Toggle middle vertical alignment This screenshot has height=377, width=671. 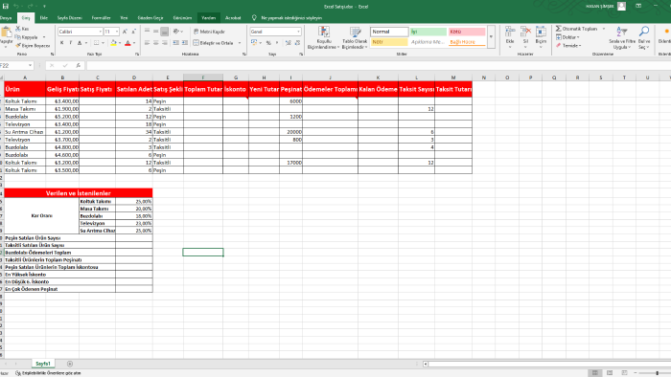[155, 32]
